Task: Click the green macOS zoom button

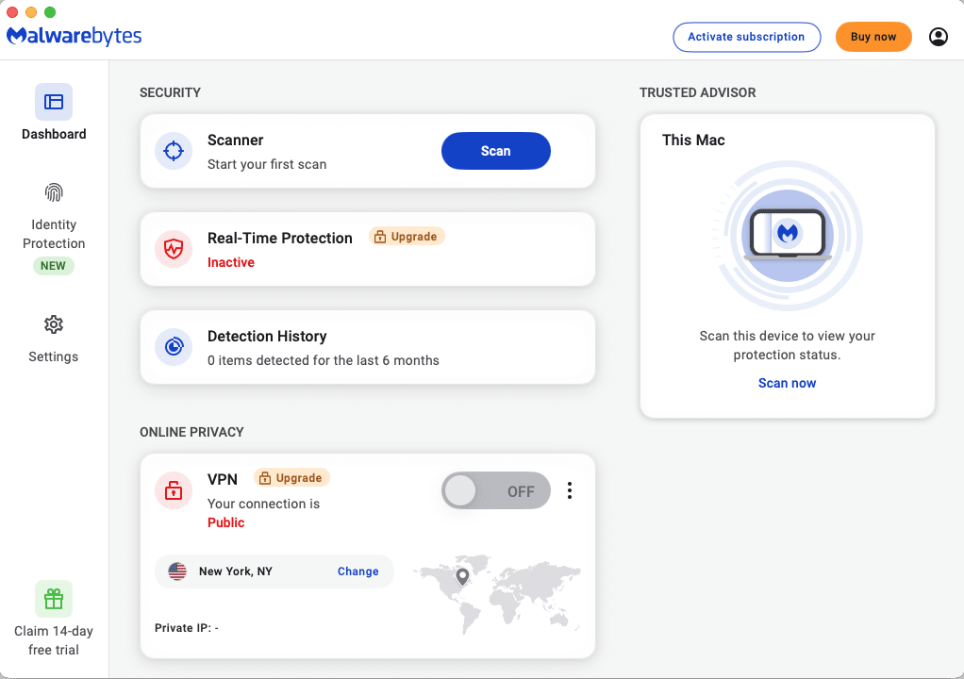Action: (x=50, y=12)
